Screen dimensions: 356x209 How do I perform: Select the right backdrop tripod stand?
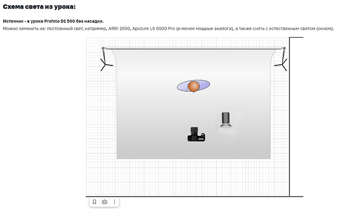click(x=281, y=64)
